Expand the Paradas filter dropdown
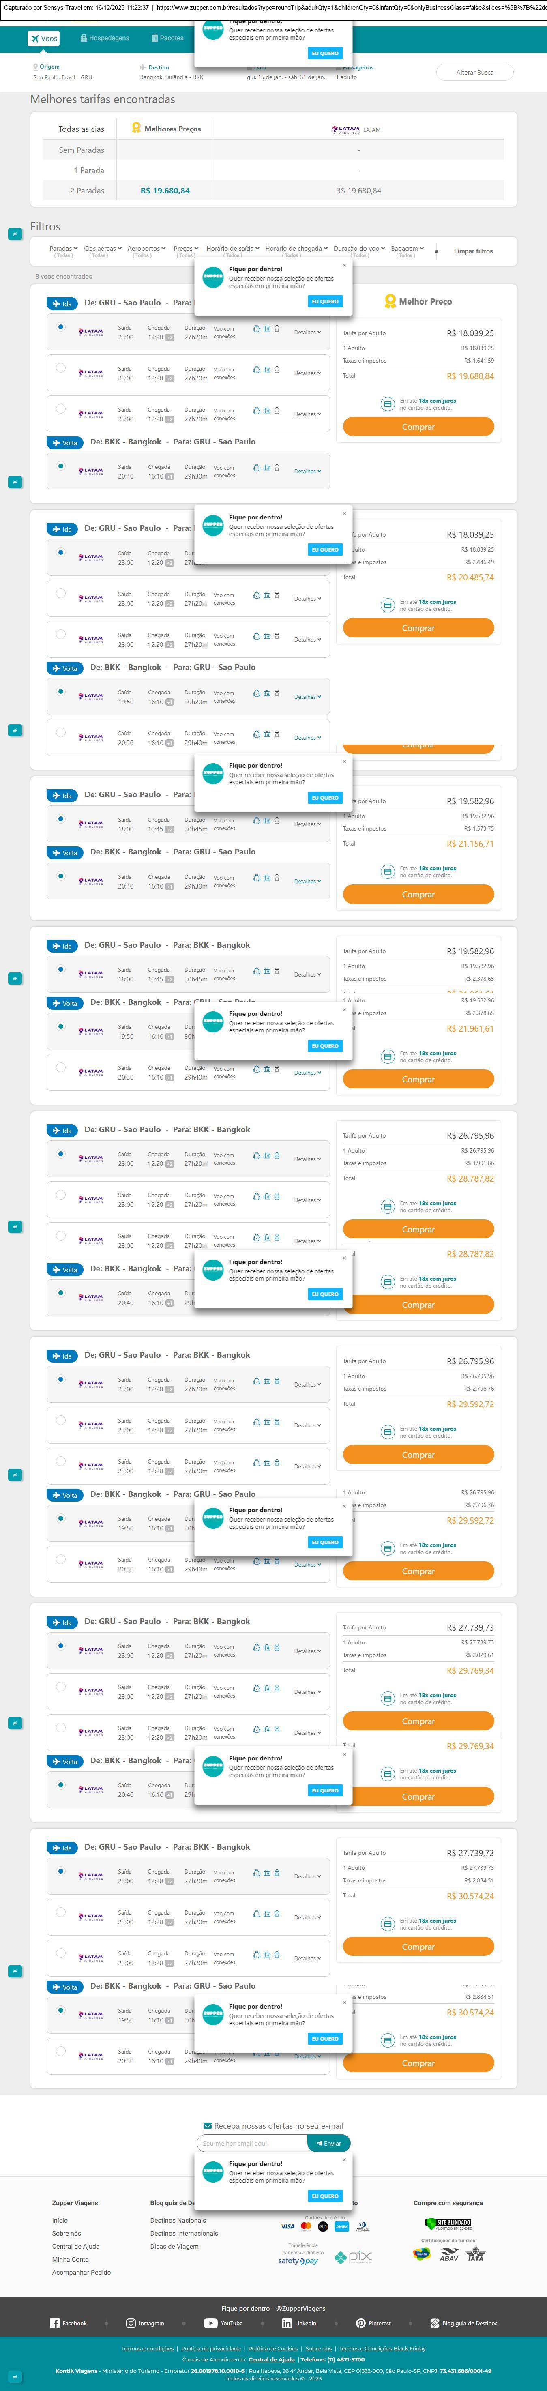Screen dimensions: 547x2391 [x=63, y=249]
